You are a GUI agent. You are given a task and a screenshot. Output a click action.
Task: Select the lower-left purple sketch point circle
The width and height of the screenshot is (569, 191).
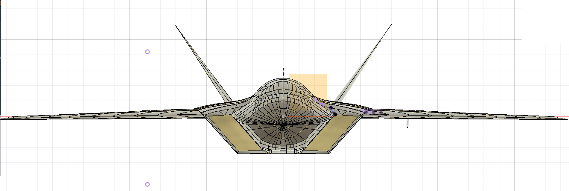[147, 184]
